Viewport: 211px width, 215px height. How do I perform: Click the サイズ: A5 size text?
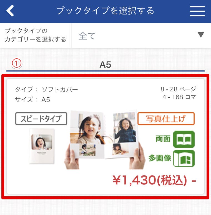[32, 100]
